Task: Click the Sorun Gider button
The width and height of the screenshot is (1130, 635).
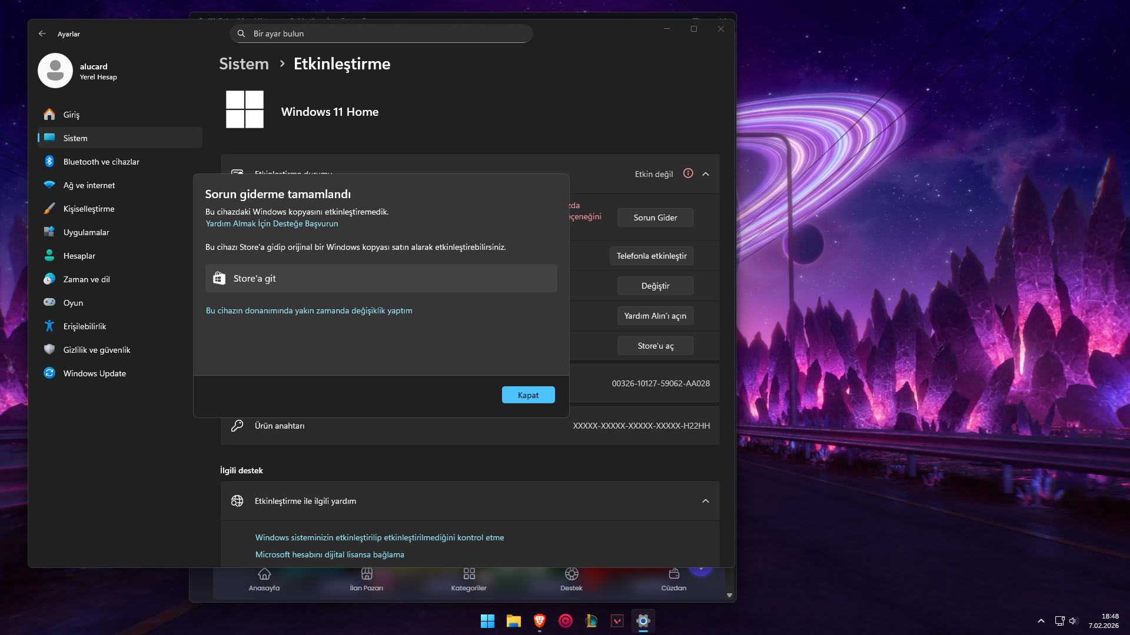Action: (655, 218)
